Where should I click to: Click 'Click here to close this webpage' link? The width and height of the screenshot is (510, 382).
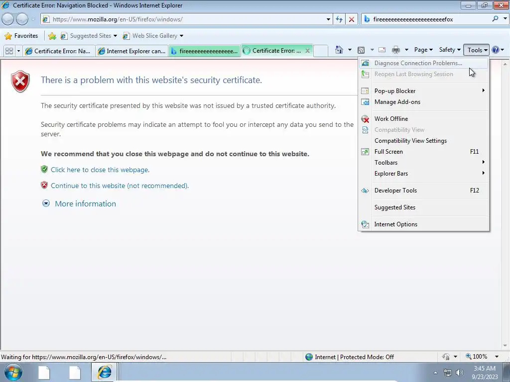coord(100,170)
